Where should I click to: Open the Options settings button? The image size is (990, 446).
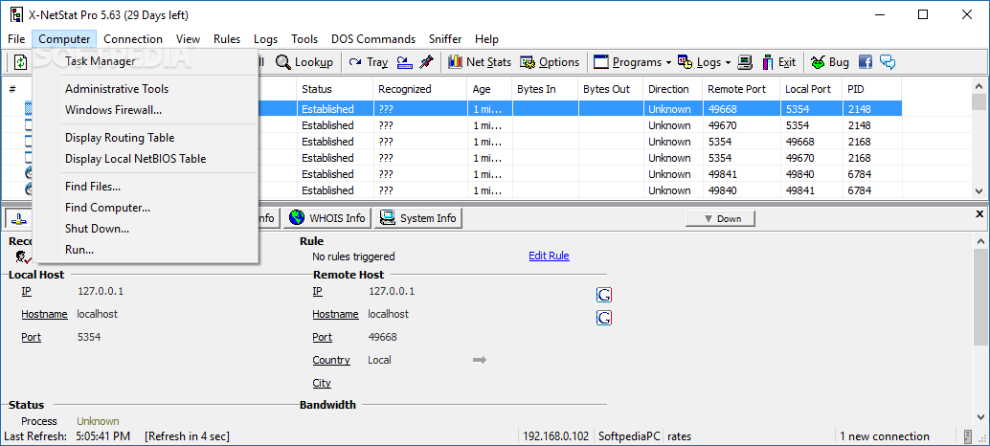pos(550,62)
